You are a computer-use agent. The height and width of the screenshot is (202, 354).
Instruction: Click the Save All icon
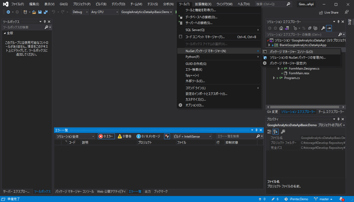tap(46, 12)
